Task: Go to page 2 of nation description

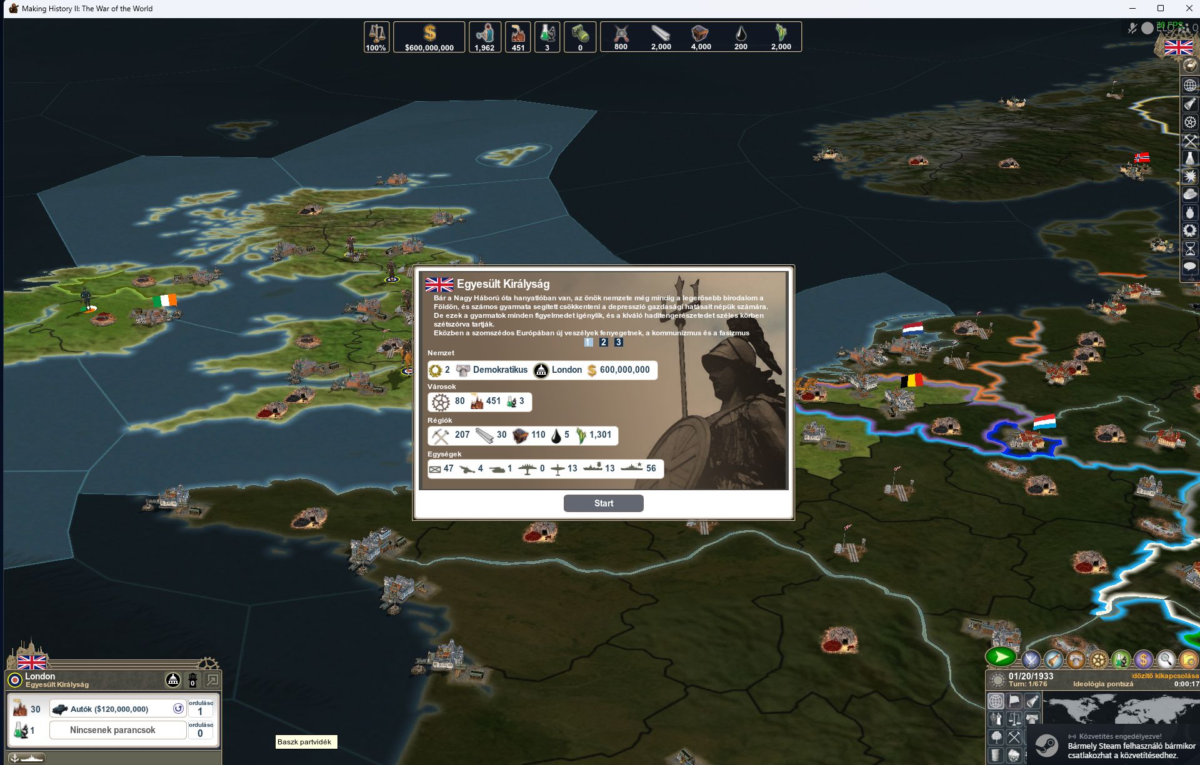Action: tap(603, 342)
